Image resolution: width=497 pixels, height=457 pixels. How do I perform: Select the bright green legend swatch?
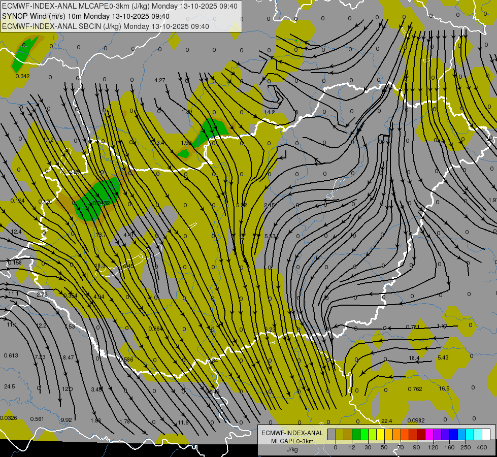coord(364,435)
